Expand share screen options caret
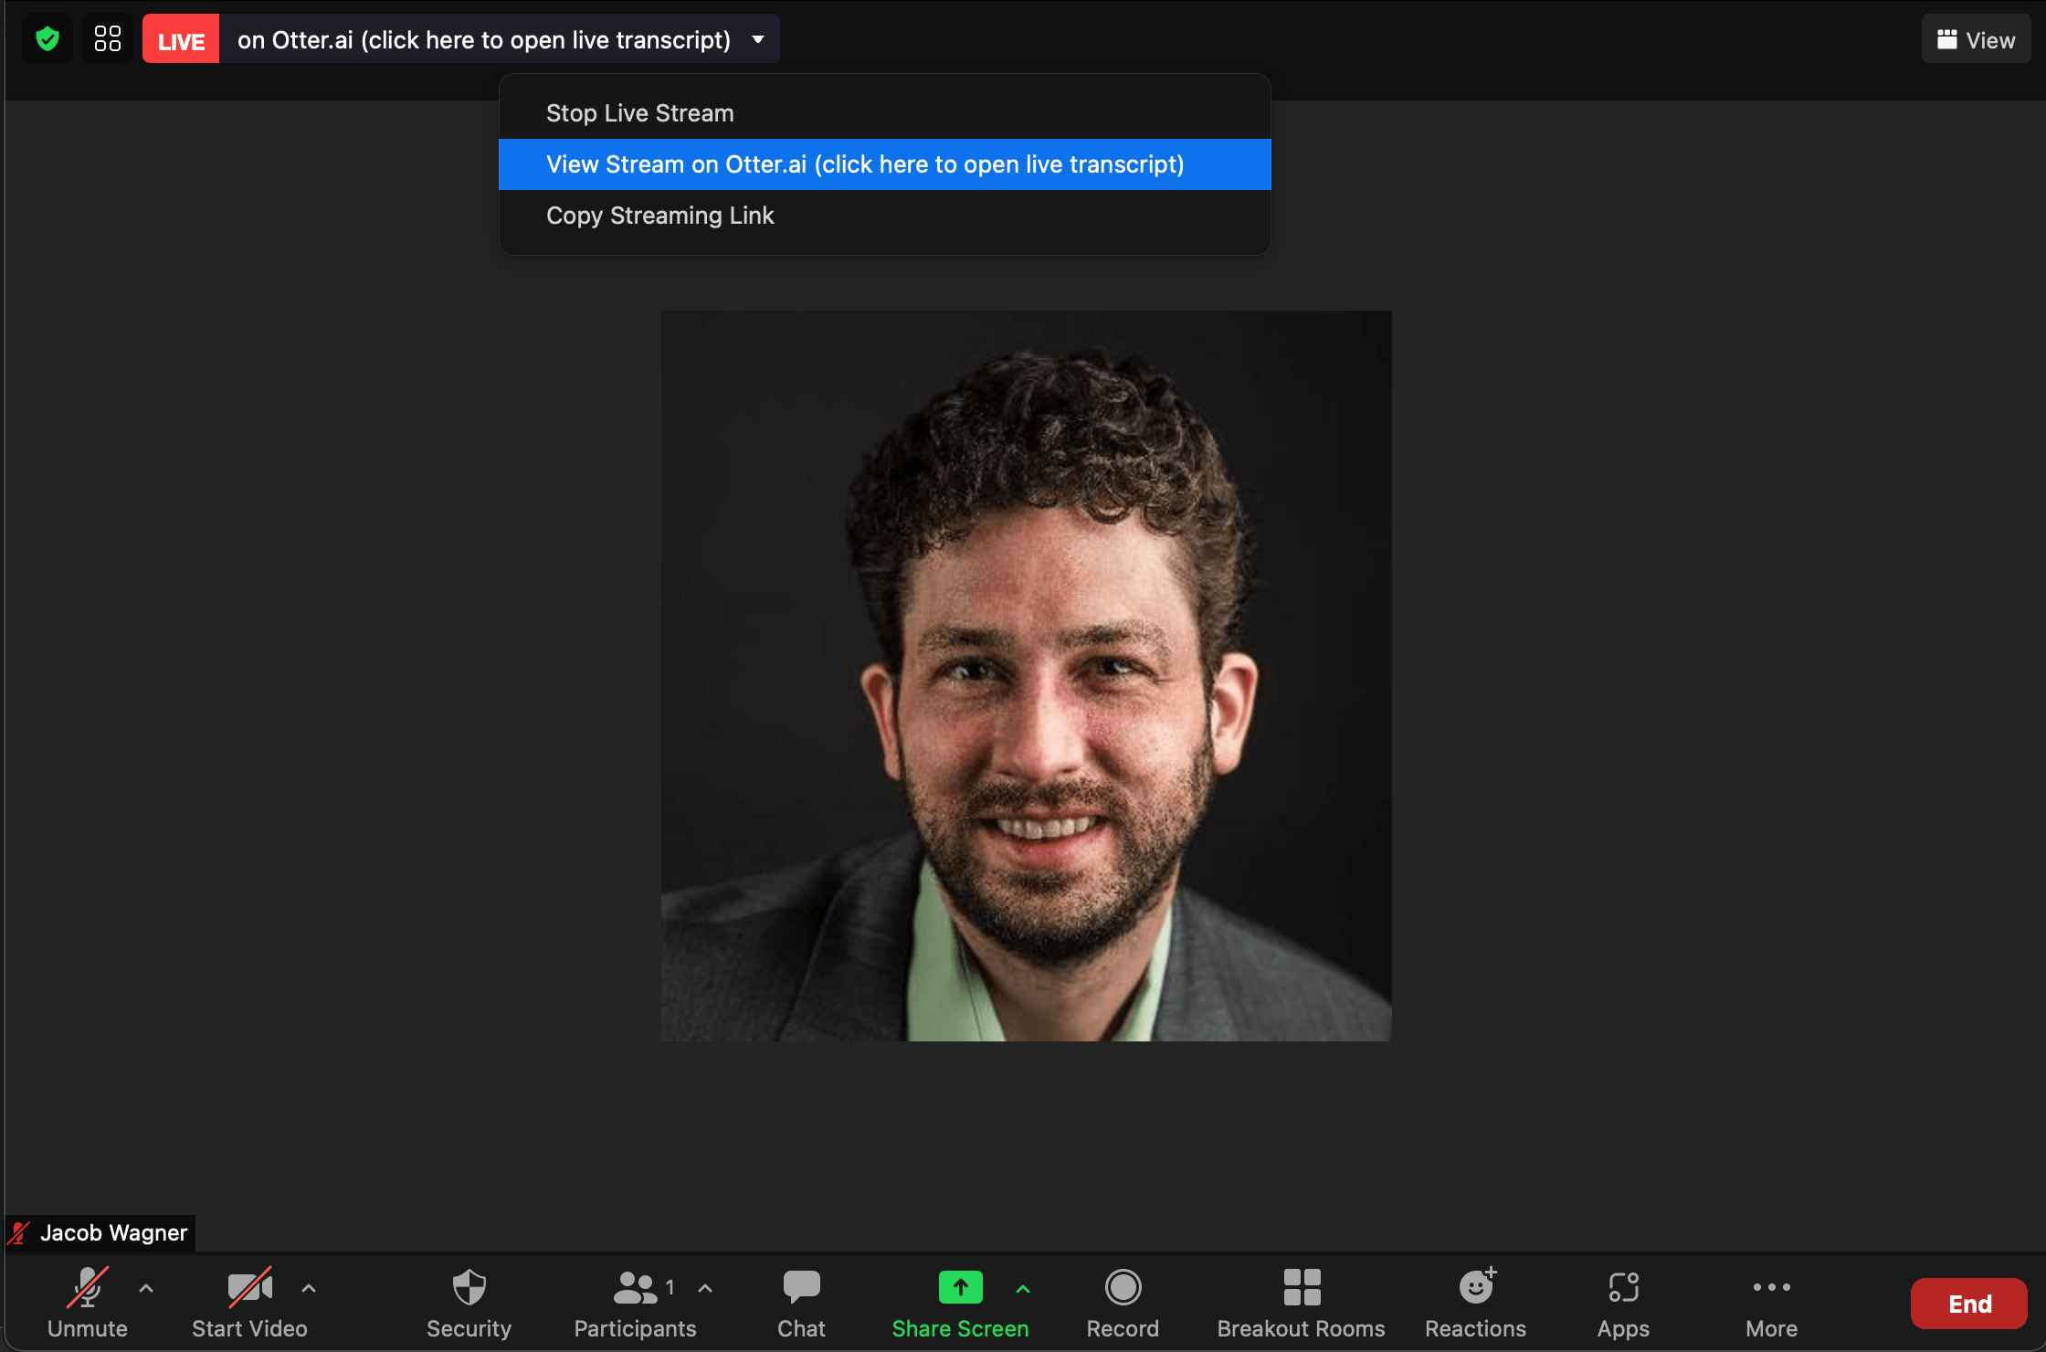 (x=1023, y=1288)
